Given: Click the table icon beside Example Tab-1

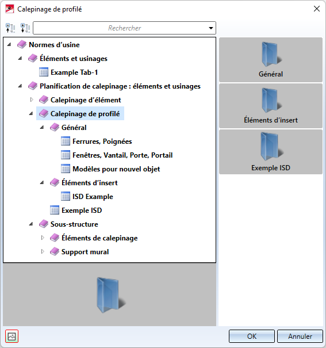Looking at the screenshot, I should pos(44,72).
